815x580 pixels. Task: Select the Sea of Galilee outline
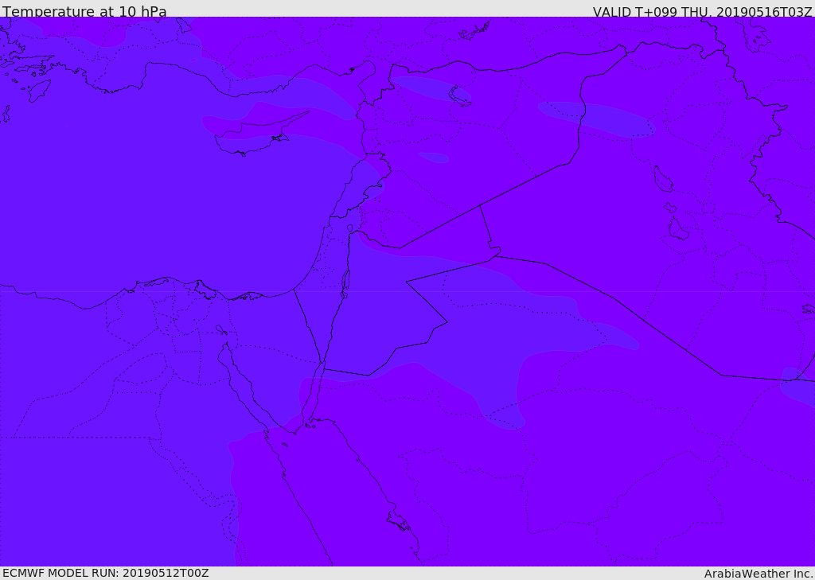click(x=350, y=228)
